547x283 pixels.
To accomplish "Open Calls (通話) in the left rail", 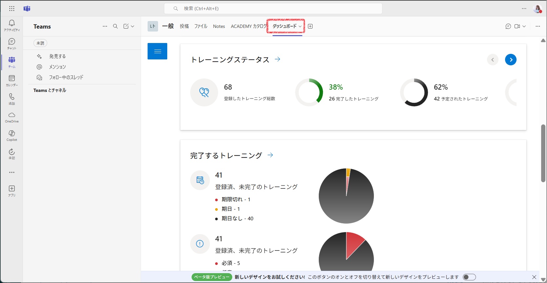I will (12, 99).
